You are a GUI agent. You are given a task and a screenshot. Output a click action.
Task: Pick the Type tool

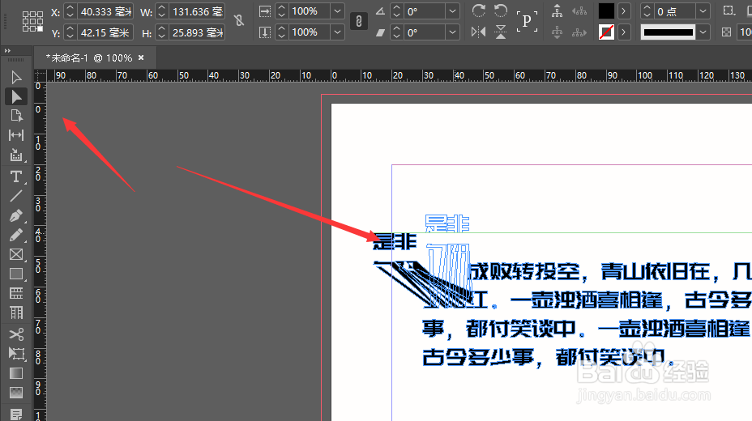click(16, 176)
